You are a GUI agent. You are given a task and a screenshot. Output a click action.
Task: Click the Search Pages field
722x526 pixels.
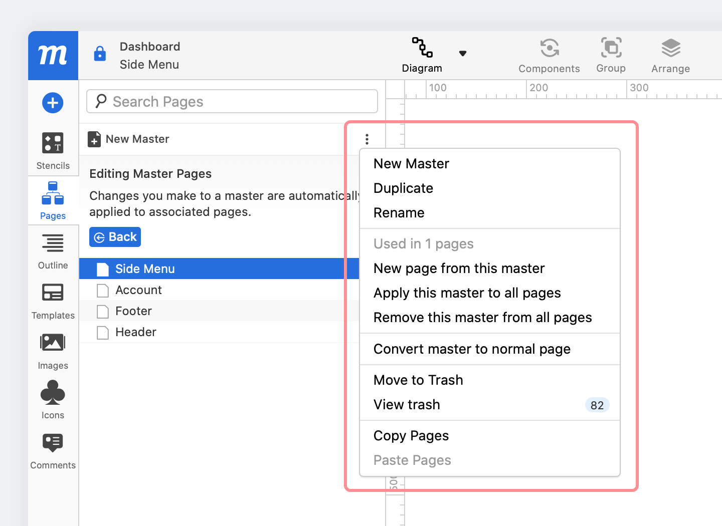click(232, 102)
